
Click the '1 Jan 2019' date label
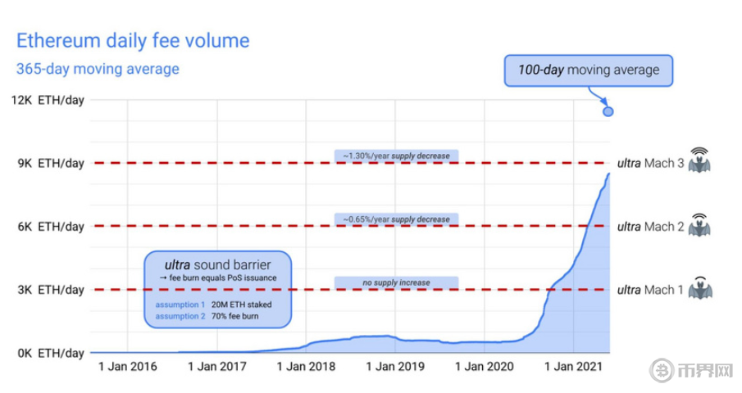(395, 367)
